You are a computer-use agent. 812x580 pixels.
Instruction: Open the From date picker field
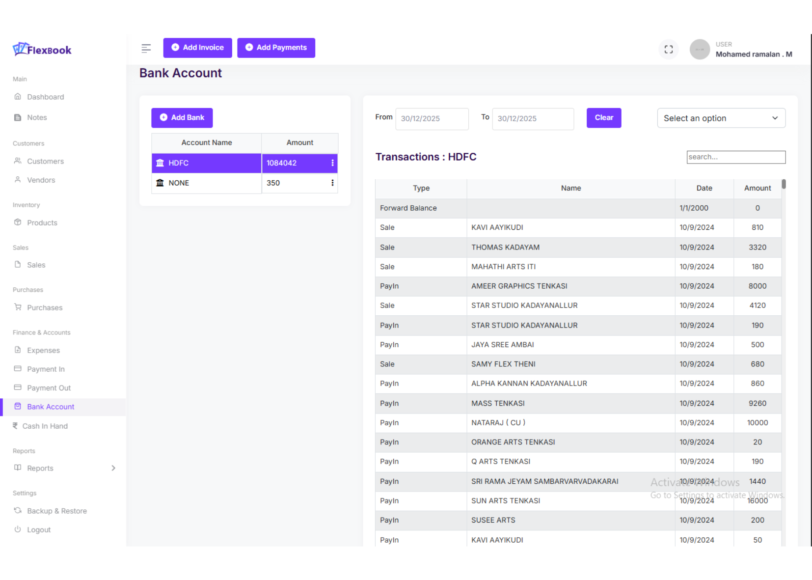[x=432, y=119]
